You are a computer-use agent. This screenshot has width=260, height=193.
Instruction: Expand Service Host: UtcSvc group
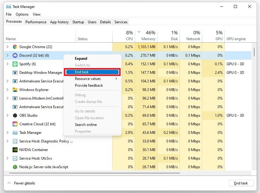tap(7, 158)
